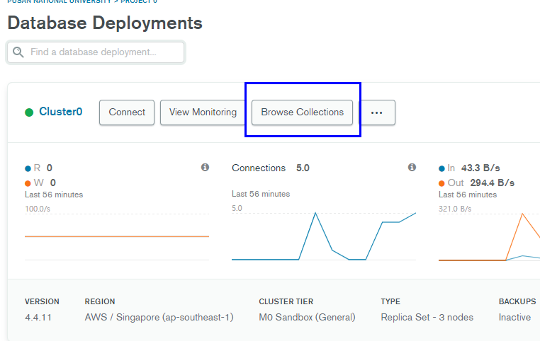Click M0 Sandbox (General) cluster tier
Screen dimensions: 540x341
tap(307, 317)
